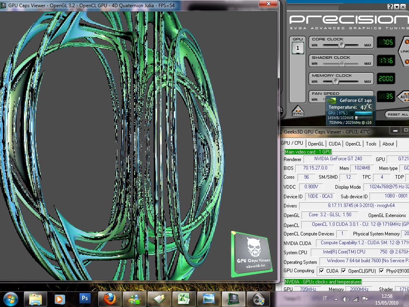Click the Precision help question mark icon
The image size is (409, 307).
[x=390, y=7]
